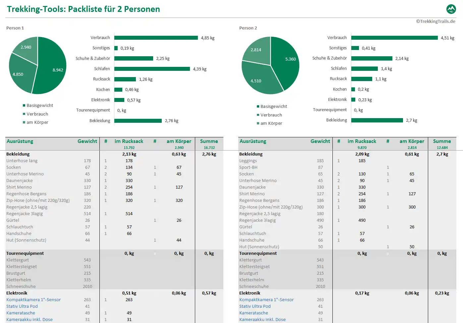Screen dimensions: 463x323
Task: Click Person 1 Tourenequipment section heading
Action: point(25,254)
